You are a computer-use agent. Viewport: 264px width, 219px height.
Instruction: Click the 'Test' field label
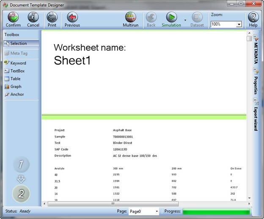pyautogui.click(x=57, y=143)
